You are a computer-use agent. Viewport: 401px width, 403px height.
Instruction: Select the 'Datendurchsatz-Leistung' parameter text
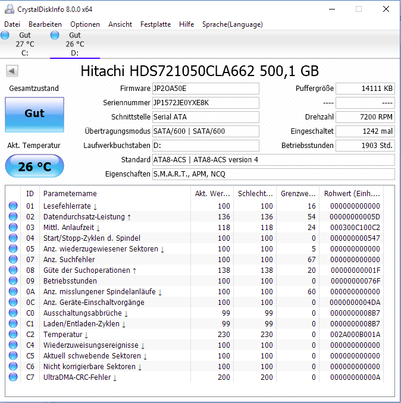coord(84,217)
